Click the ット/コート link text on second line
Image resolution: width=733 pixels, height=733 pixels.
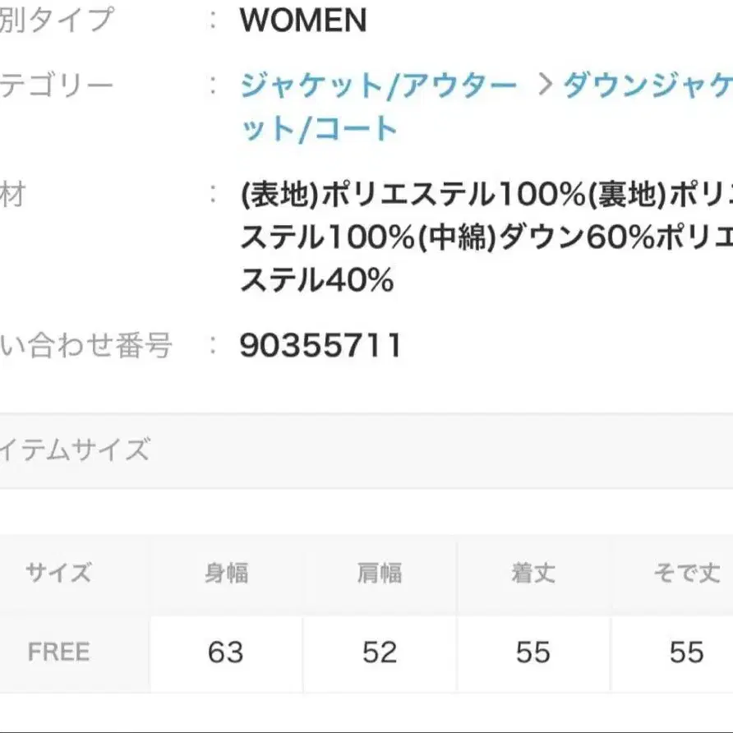pos(319,129)
